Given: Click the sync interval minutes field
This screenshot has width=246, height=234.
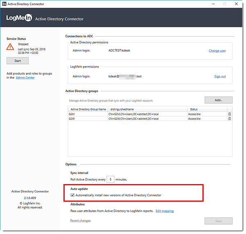Looking at the screenshot, I should (x=110, y=179).
